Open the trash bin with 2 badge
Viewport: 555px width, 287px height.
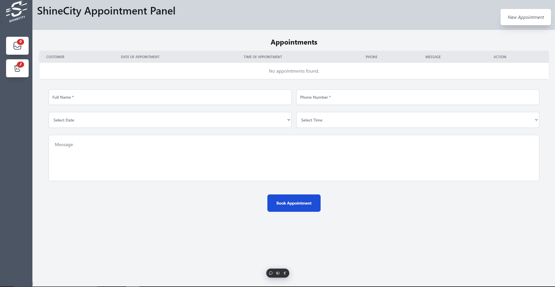coord(17,68)
